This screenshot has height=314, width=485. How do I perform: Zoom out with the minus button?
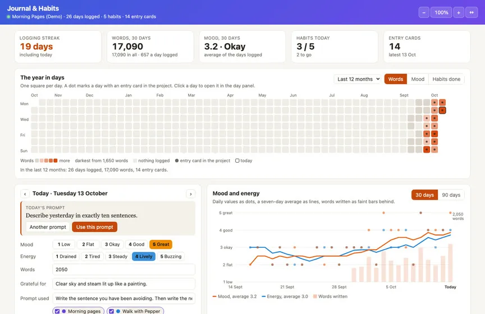tap(424, 13)
